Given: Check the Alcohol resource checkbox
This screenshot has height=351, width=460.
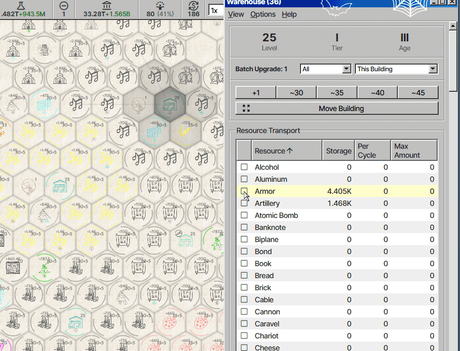Looking at the screenshot, I should tap(244, 167).
